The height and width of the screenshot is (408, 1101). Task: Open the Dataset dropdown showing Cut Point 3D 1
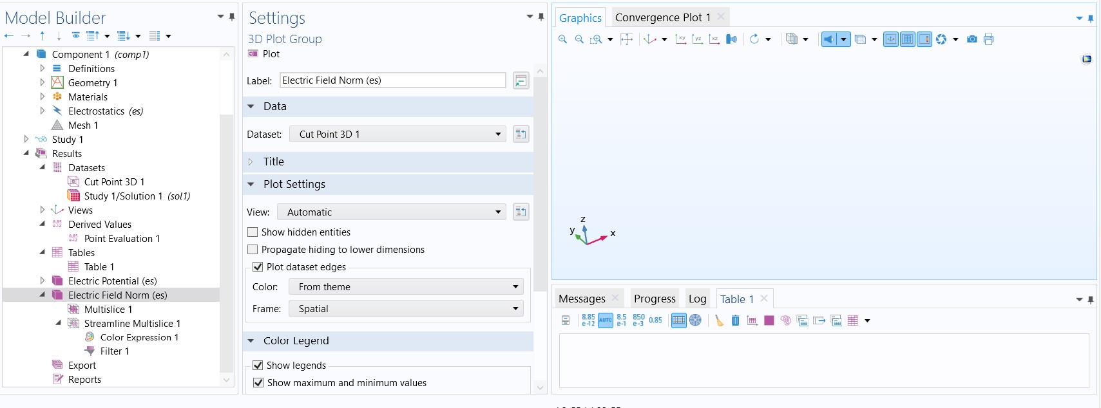tap(397, 134)
